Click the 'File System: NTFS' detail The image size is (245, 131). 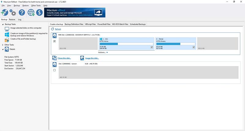click(x=12, y=57)
